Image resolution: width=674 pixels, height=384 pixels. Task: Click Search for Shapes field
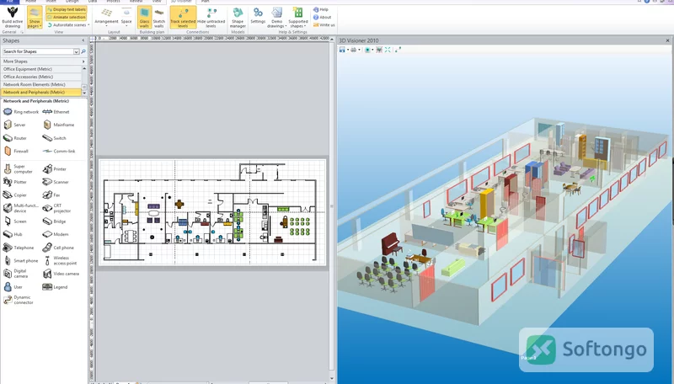(x=38, y=51)
